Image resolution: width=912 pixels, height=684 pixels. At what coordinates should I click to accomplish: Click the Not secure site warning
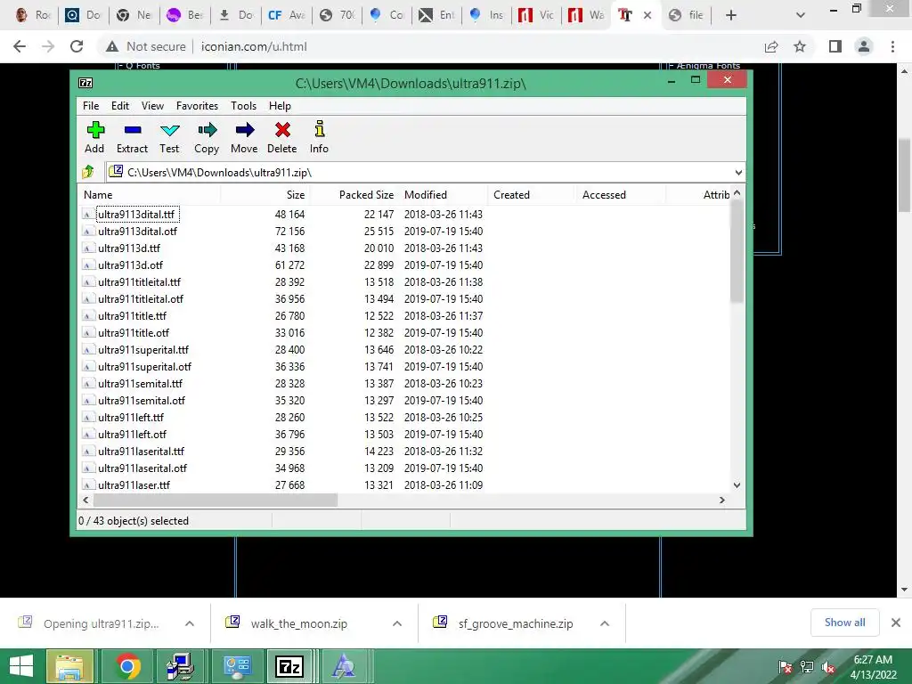pyautogui.click(x=145, y=46)
